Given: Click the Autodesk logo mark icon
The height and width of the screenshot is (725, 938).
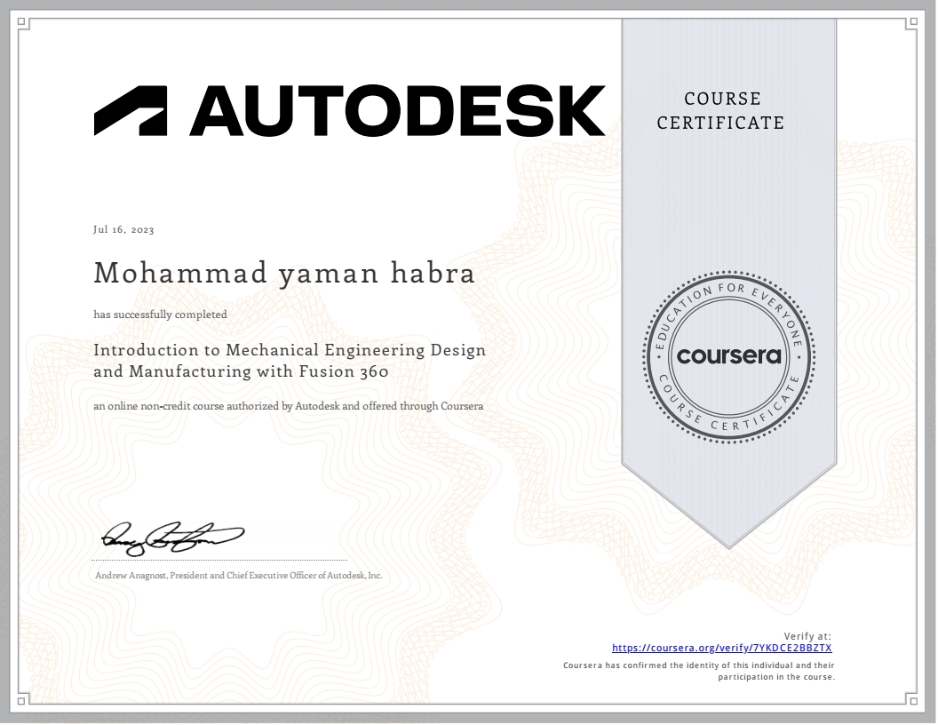Looking at the screenshot, I should [x=131, y=111].
